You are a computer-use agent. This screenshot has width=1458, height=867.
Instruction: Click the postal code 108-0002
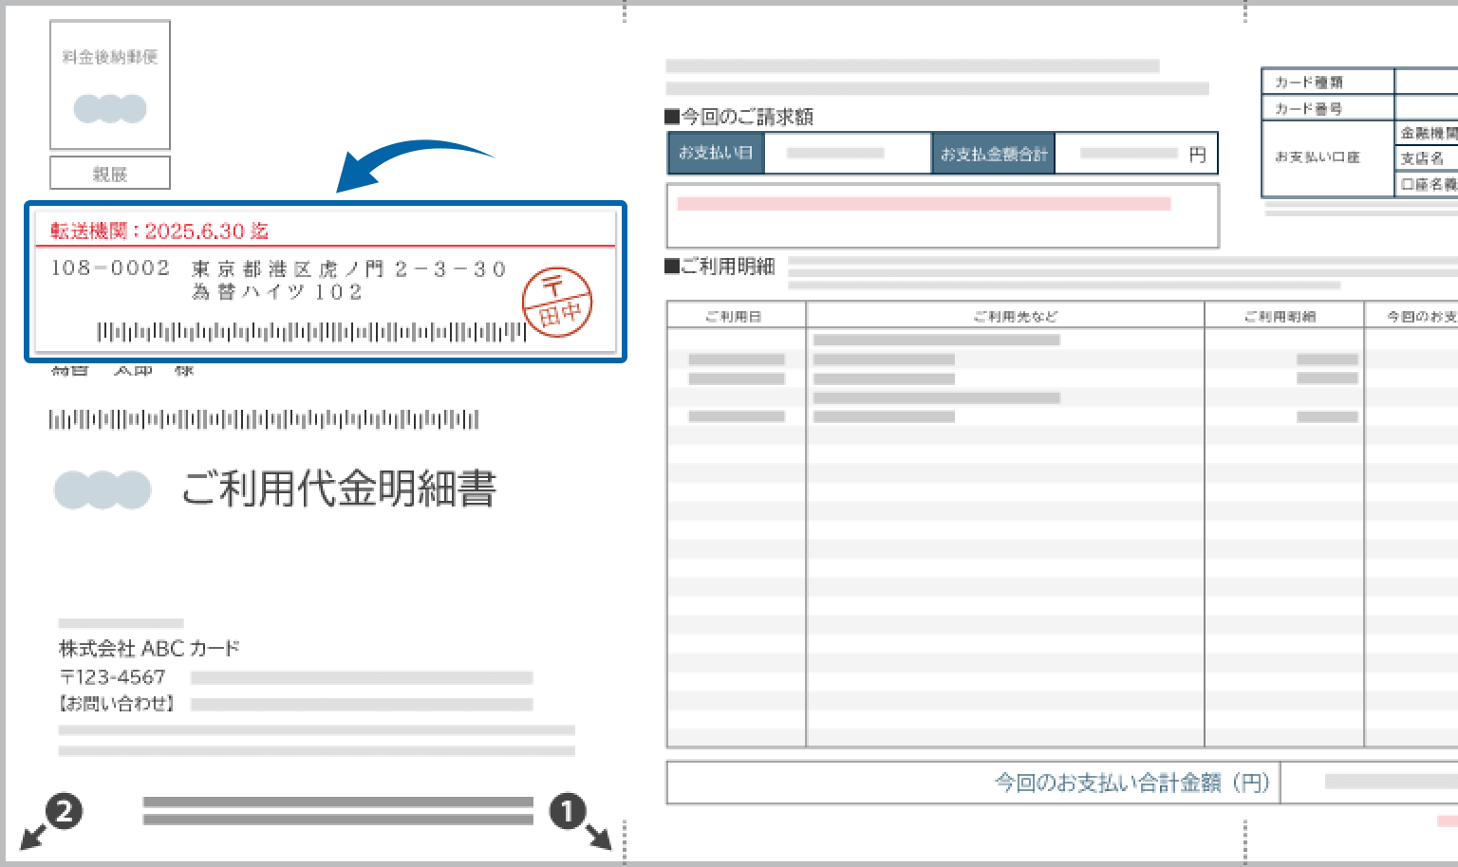point(110,268)
